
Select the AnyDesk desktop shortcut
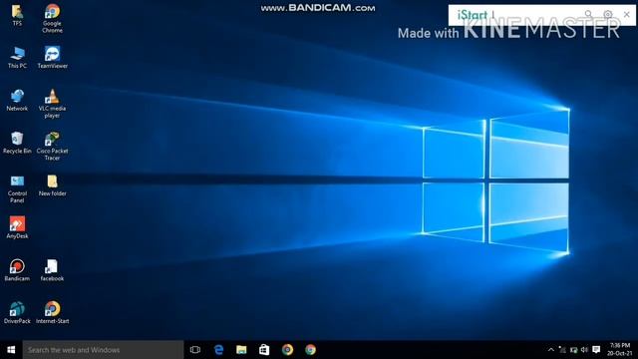[x=17, y=227]
